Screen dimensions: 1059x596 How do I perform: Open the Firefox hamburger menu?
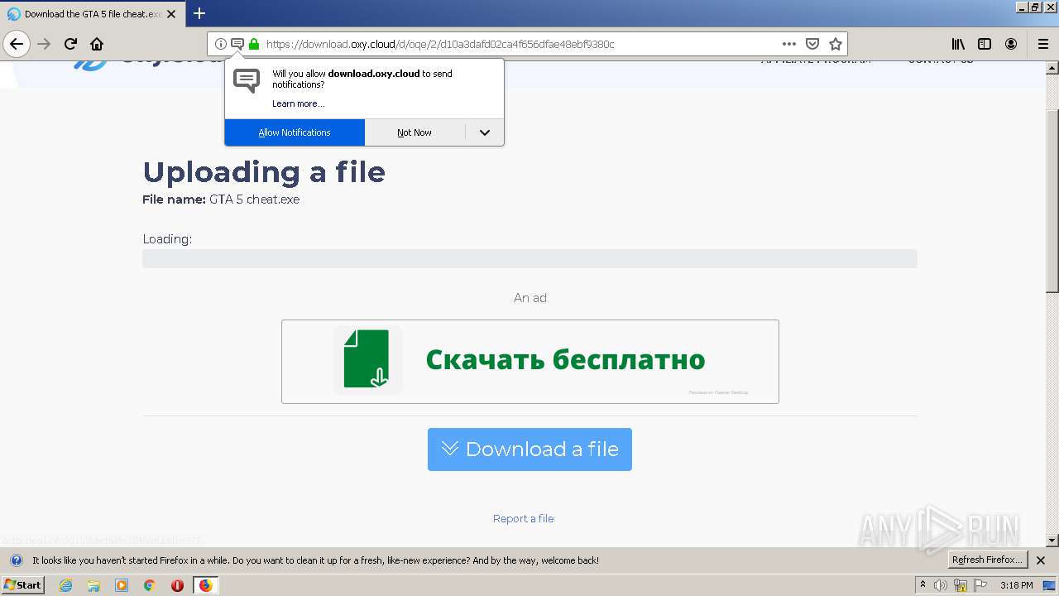point(1043,44)
